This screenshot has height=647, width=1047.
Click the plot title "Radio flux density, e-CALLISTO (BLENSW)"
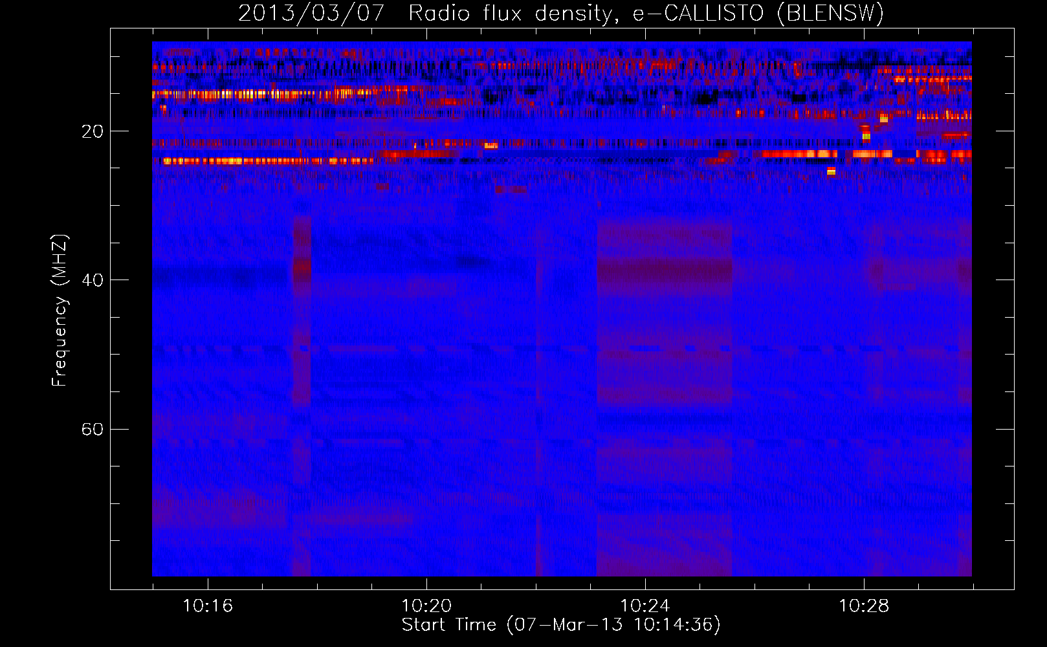646,13
